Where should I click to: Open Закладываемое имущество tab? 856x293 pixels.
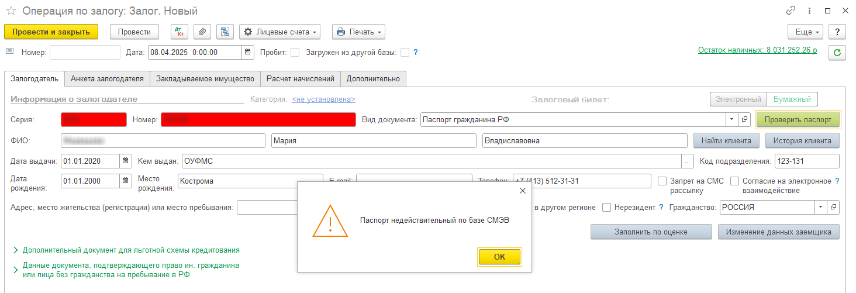205,78
